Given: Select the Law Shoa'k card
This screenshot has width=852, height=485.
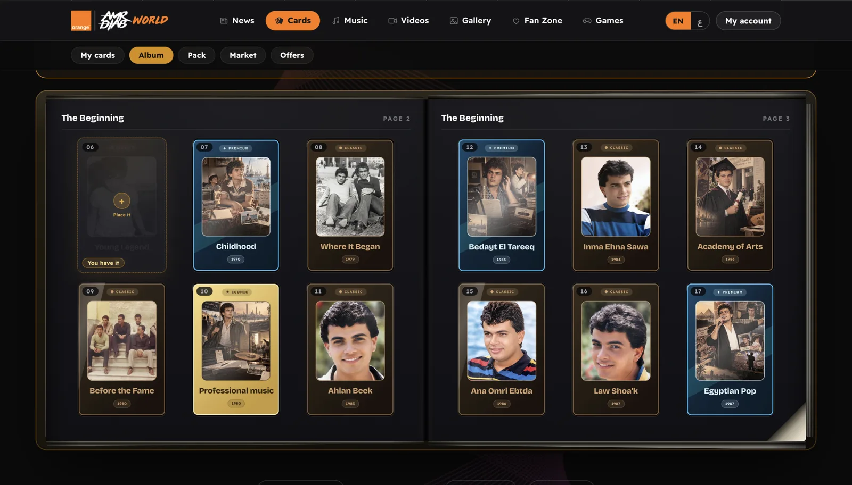Looking at the screenshot, I should point(616,349).
